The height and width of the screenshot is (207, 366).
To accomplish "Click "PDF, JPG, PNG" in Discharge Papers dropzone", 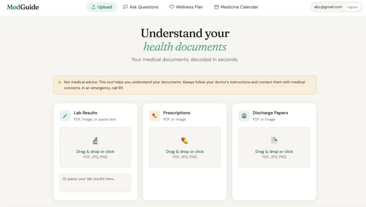I will tap(274, 157).
